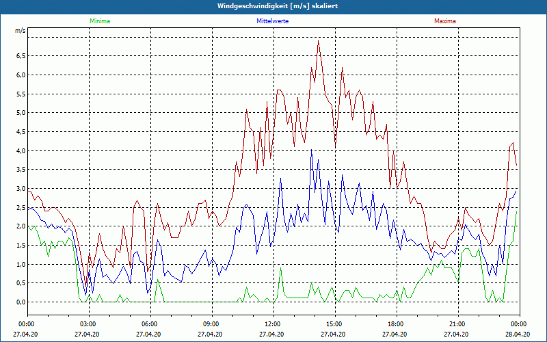Select the 0,5 y-axis value

(21, 283)
